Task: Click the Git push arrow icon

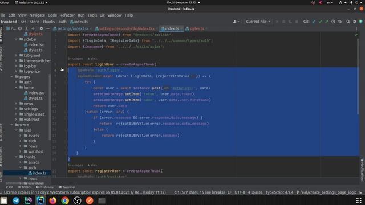Action: [x=327, y=22]
